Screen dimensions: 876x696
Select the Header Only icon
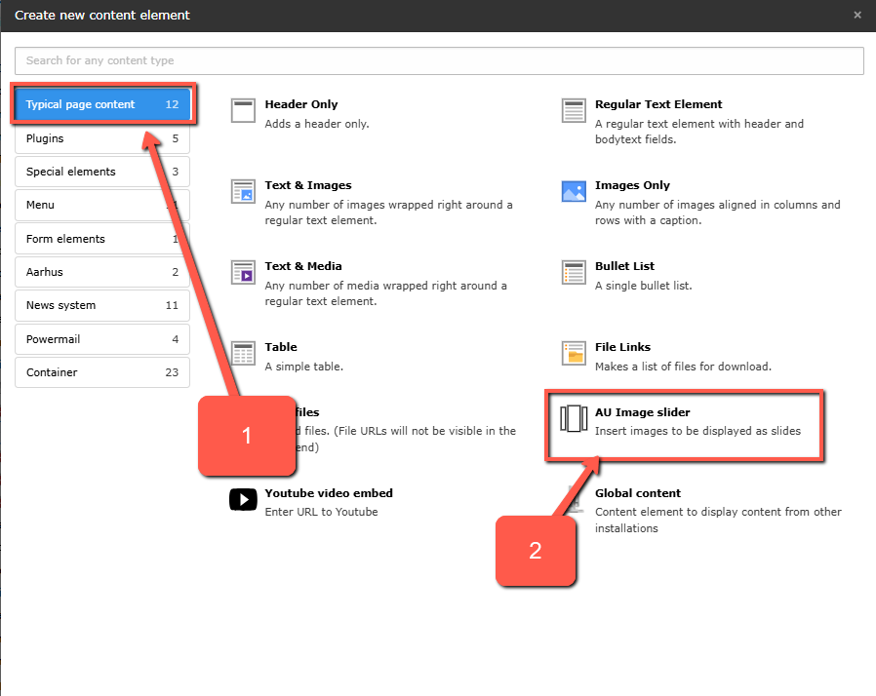(243, 111)
